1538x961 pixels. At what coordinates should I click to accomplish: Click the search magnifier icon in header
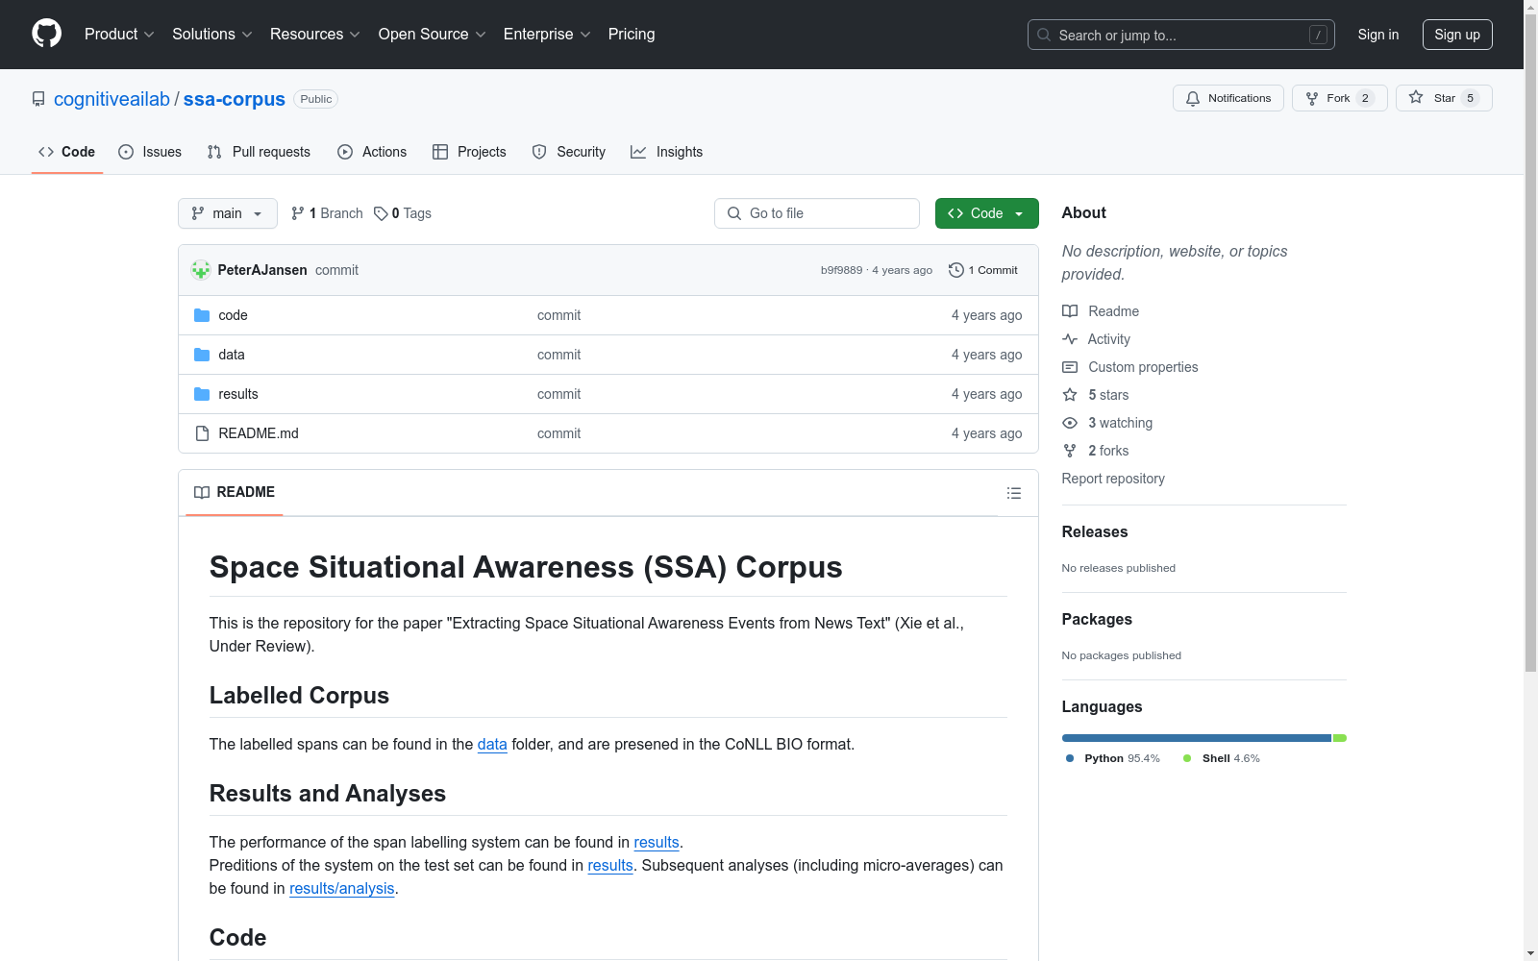(1044, 35)
